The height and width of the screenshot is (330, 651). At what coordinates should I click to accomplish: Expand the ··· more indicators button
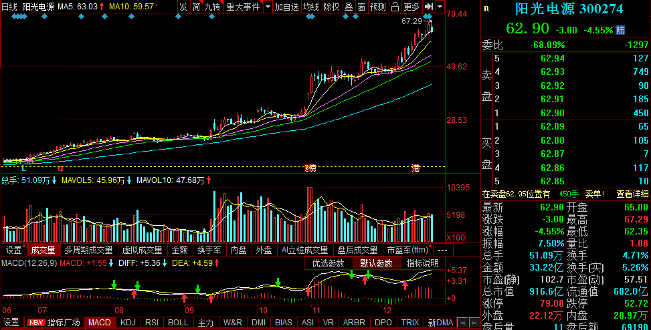442,250
